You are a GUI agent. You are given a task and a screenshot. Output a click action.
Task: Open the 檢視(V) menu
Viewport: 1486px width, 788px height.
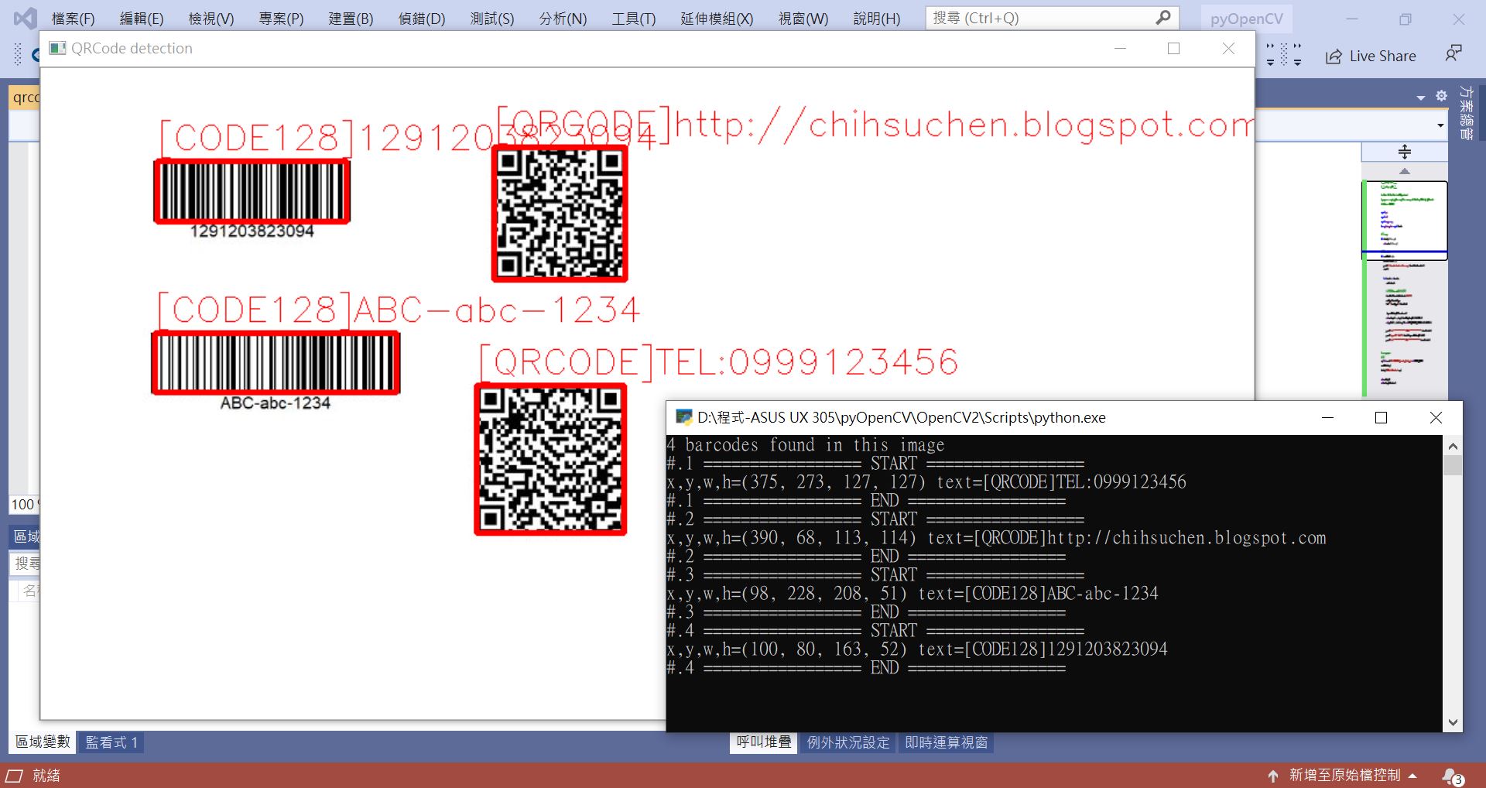[211, 19]
